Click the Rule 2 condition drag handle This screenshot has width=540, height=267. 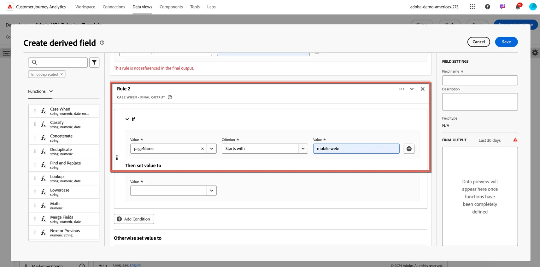coord(117,158)
